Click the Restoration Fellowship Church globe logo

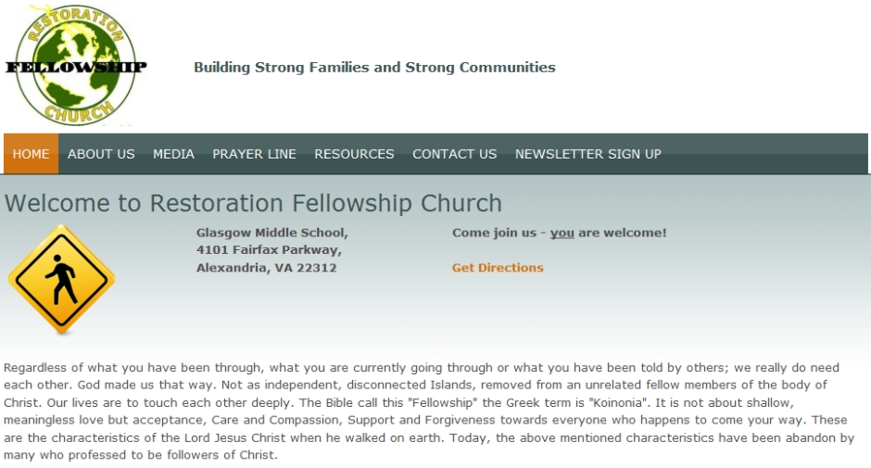coord(76,65)
